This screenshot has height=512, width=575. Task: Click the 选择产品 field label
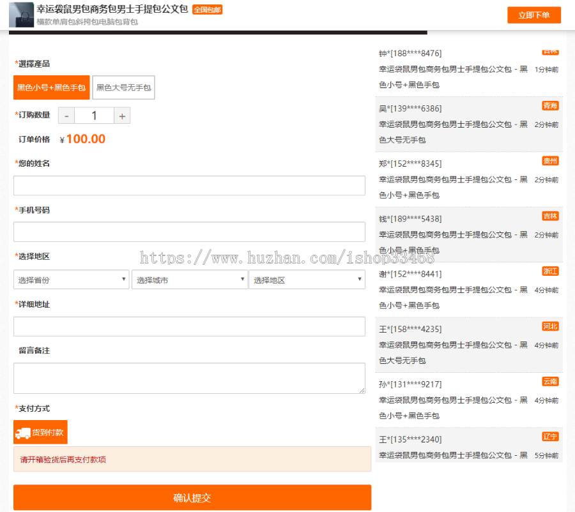[x=34, y=64]
